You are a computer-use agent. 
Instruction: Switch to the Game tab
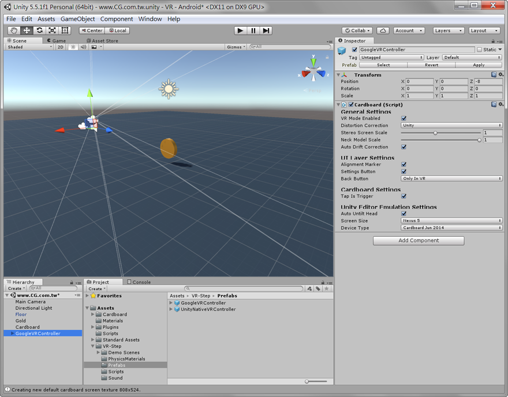point(57,41)
